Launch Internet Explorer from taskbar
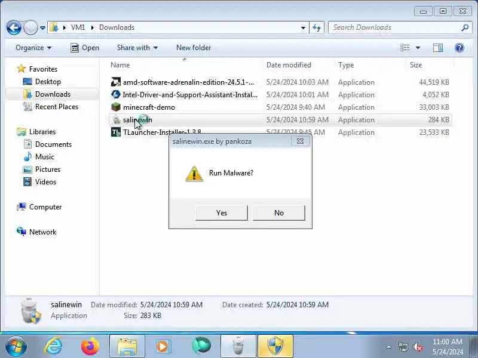 coord(53,346)
